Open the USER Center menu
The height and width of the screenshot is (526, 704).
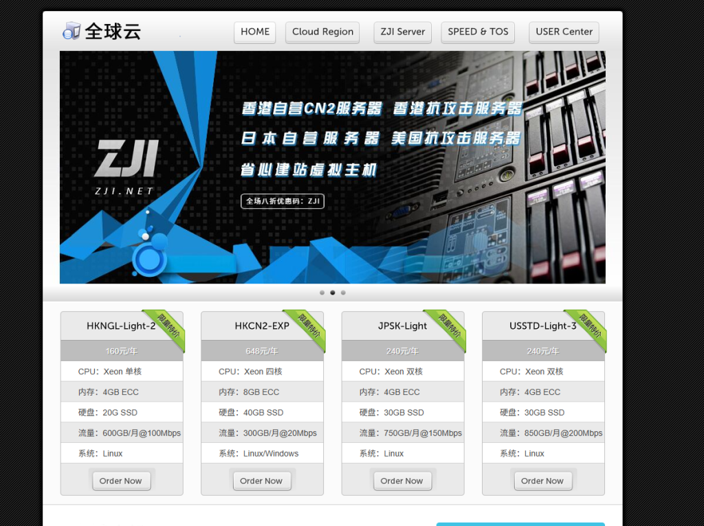[564, 32]
